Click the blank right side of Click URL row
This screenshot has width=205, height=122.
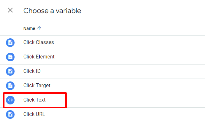tap(125, 115)
